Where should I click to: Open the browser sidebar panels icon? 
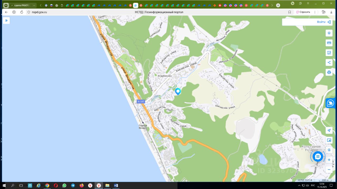(x=324, y=12)
